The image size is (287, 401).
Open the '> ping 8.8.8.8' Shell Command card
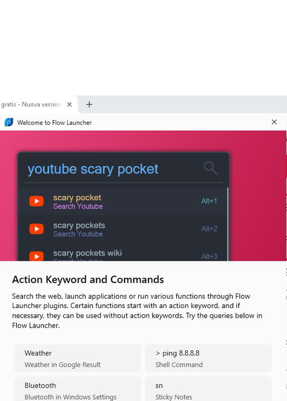point(208,358)
